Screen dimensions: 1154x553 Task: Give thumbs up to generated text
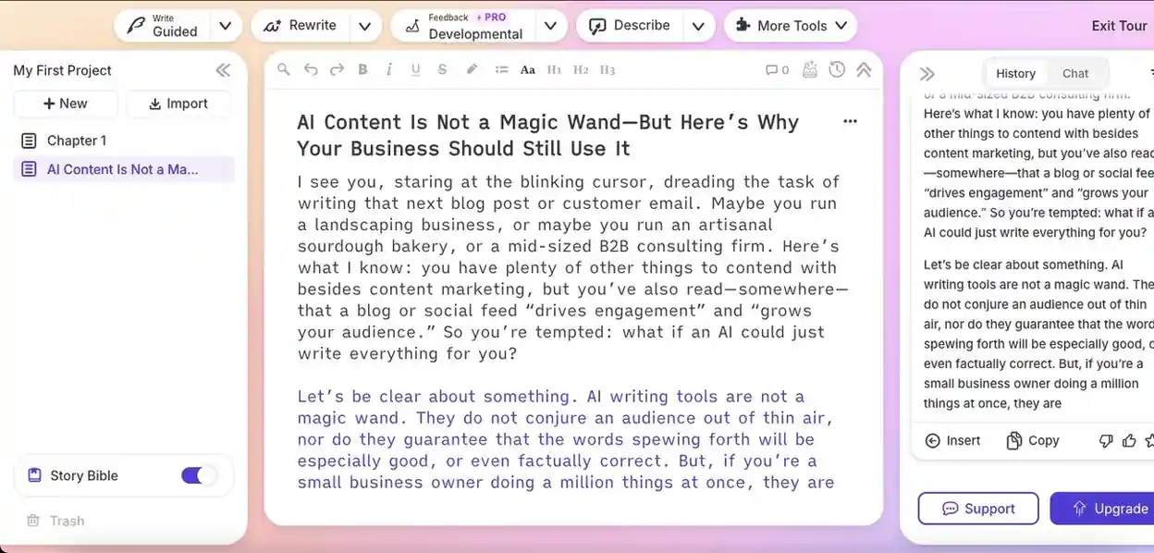pos(1129,441)
